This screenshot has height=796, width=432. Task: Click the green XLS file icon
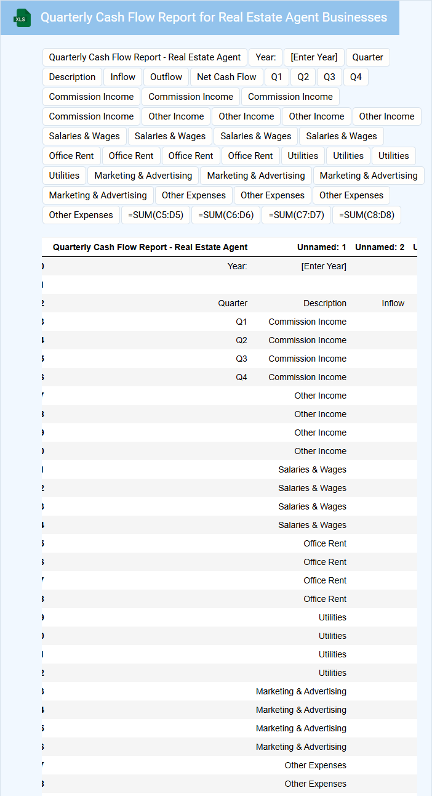tap(22, 18)
